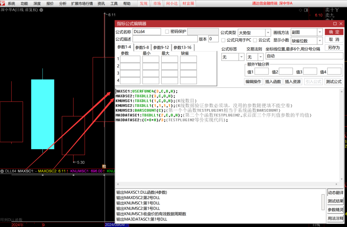Click the 参数精灵 button
347x227 pixels.
(x=335, y=210)
